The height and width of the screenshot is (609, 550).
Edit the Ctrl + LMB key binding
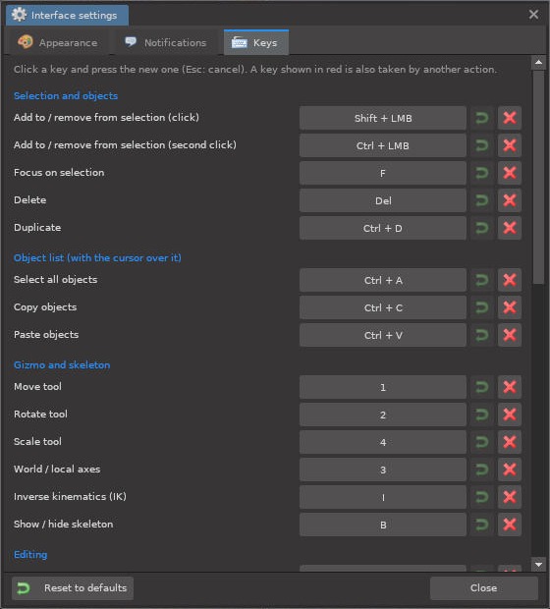(x=383, y=145)
